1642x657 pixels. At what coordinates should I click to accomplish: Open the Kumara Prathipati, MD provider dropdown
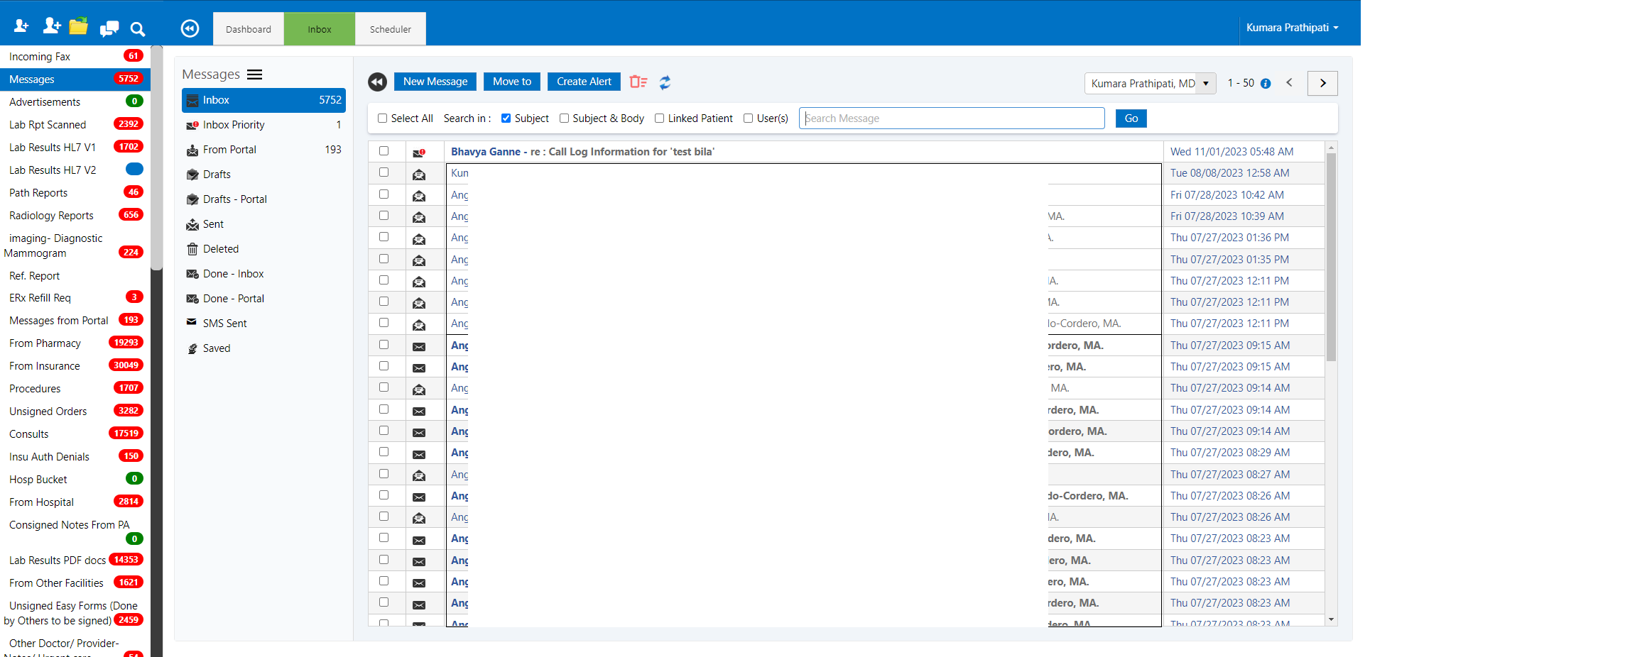tap(1205, 83)
